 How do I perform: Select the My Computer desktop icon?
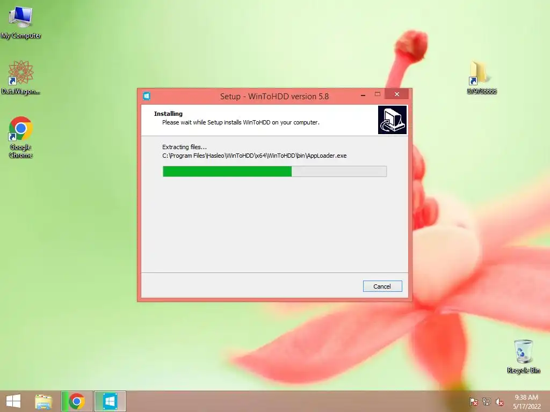pyautogui.click(x=21, y=23)
